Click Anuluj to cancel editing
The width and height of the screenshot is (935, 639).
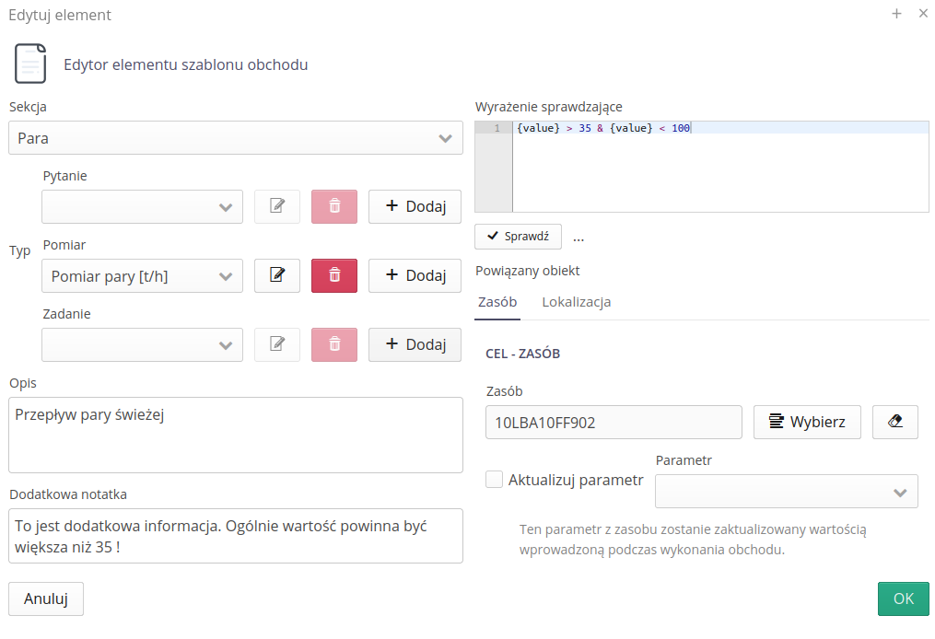(x=46, y=598)
